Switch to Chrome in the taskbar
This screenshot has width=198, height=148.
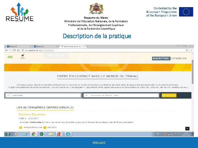coord(34,134)
